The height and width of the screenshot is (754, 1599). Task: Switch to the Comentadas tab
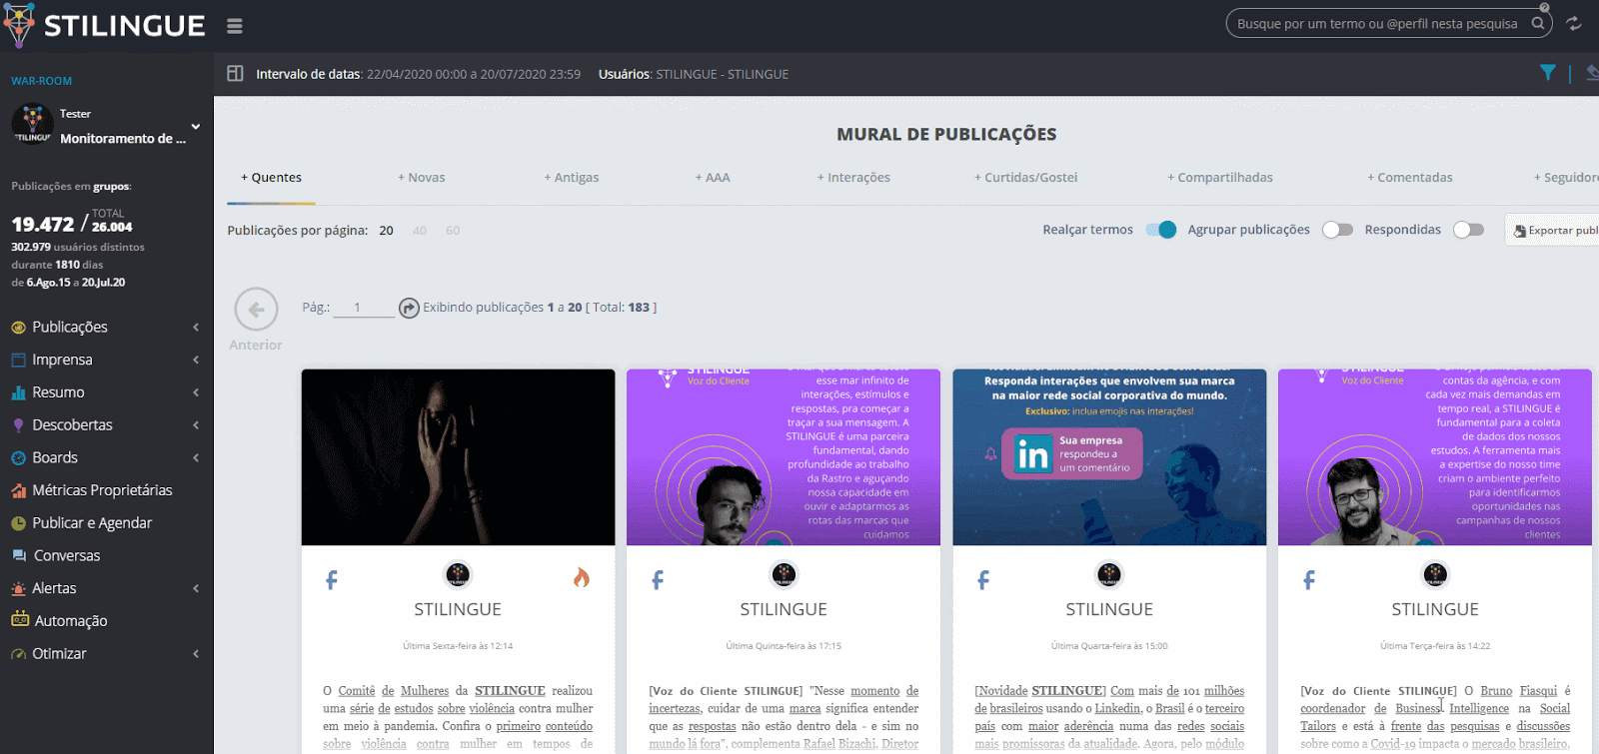click(1410, 178)
